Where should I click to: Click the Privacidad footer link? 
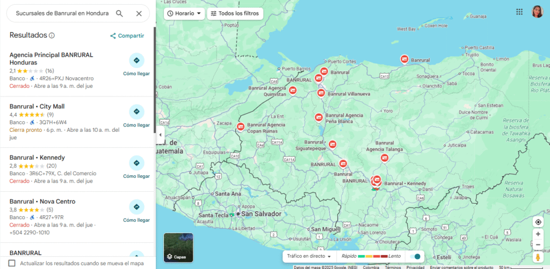(415, 267)
